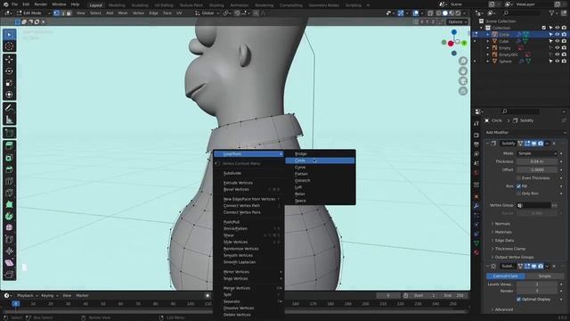This screenshot has width=570, height=321.
Task: Open the Playback menu in timeline
Action: coord(27,295)
